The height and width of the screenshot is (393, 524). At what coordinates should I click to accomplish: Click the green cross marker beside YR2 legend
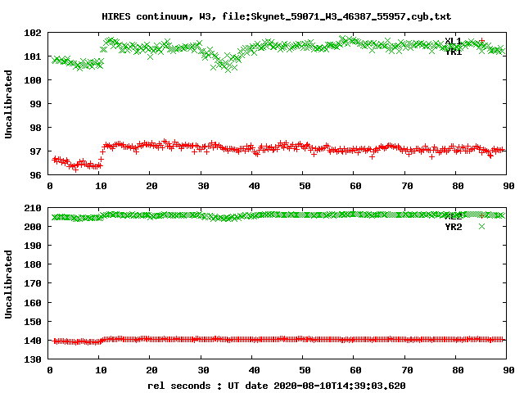click(x=481, y=227)
